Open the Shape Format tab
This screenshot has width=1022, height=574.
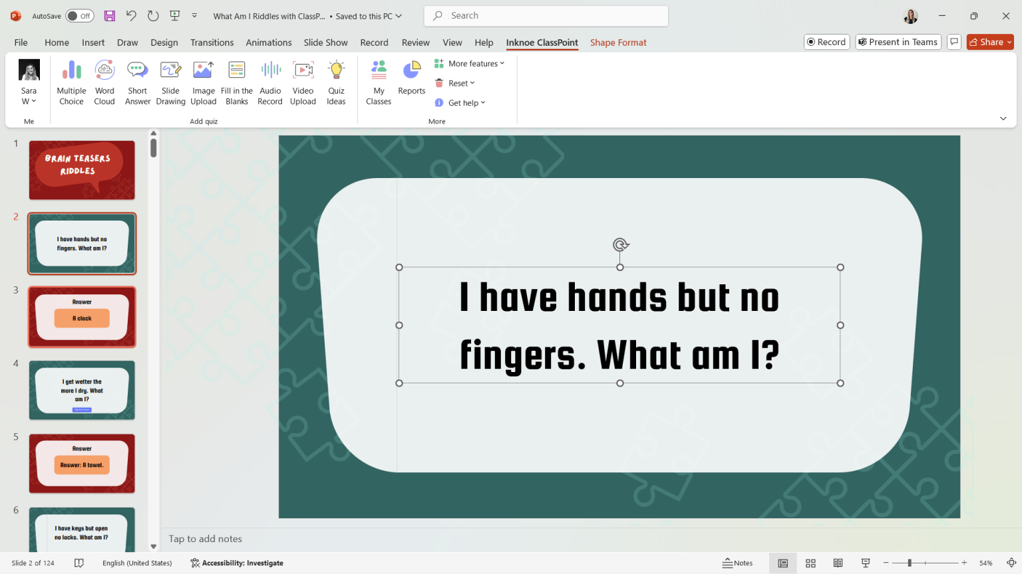click(618, 42)
